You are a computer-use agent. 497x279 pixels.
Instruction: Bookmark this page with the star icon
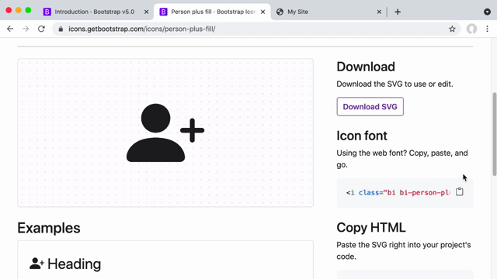pos(452,29)
